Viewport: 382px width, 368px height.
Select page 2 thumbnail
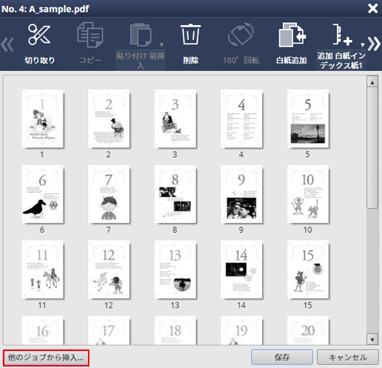(109, 119)
